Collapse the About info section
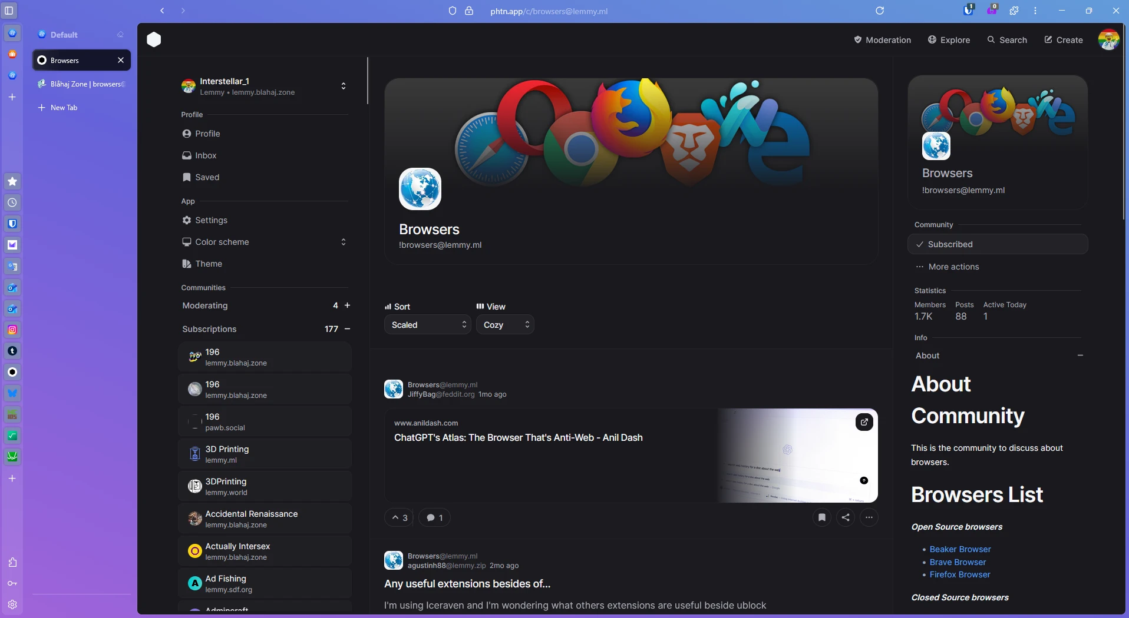 tap(1080, 355)
